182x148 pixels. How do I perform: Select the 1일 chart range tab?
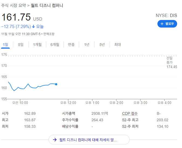(5, 45)
